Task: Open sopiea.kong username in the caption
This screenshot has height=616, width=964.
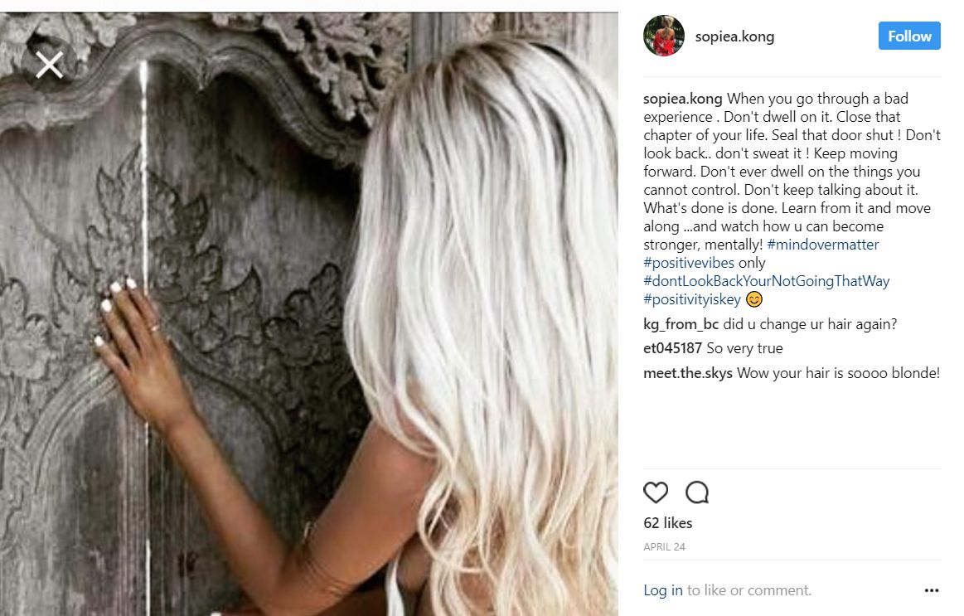Action: point(682,99)
